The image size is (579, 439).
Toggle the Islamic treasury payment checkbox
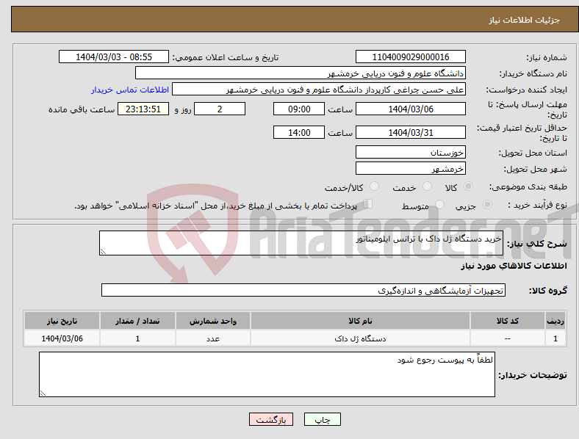[368, 203]
